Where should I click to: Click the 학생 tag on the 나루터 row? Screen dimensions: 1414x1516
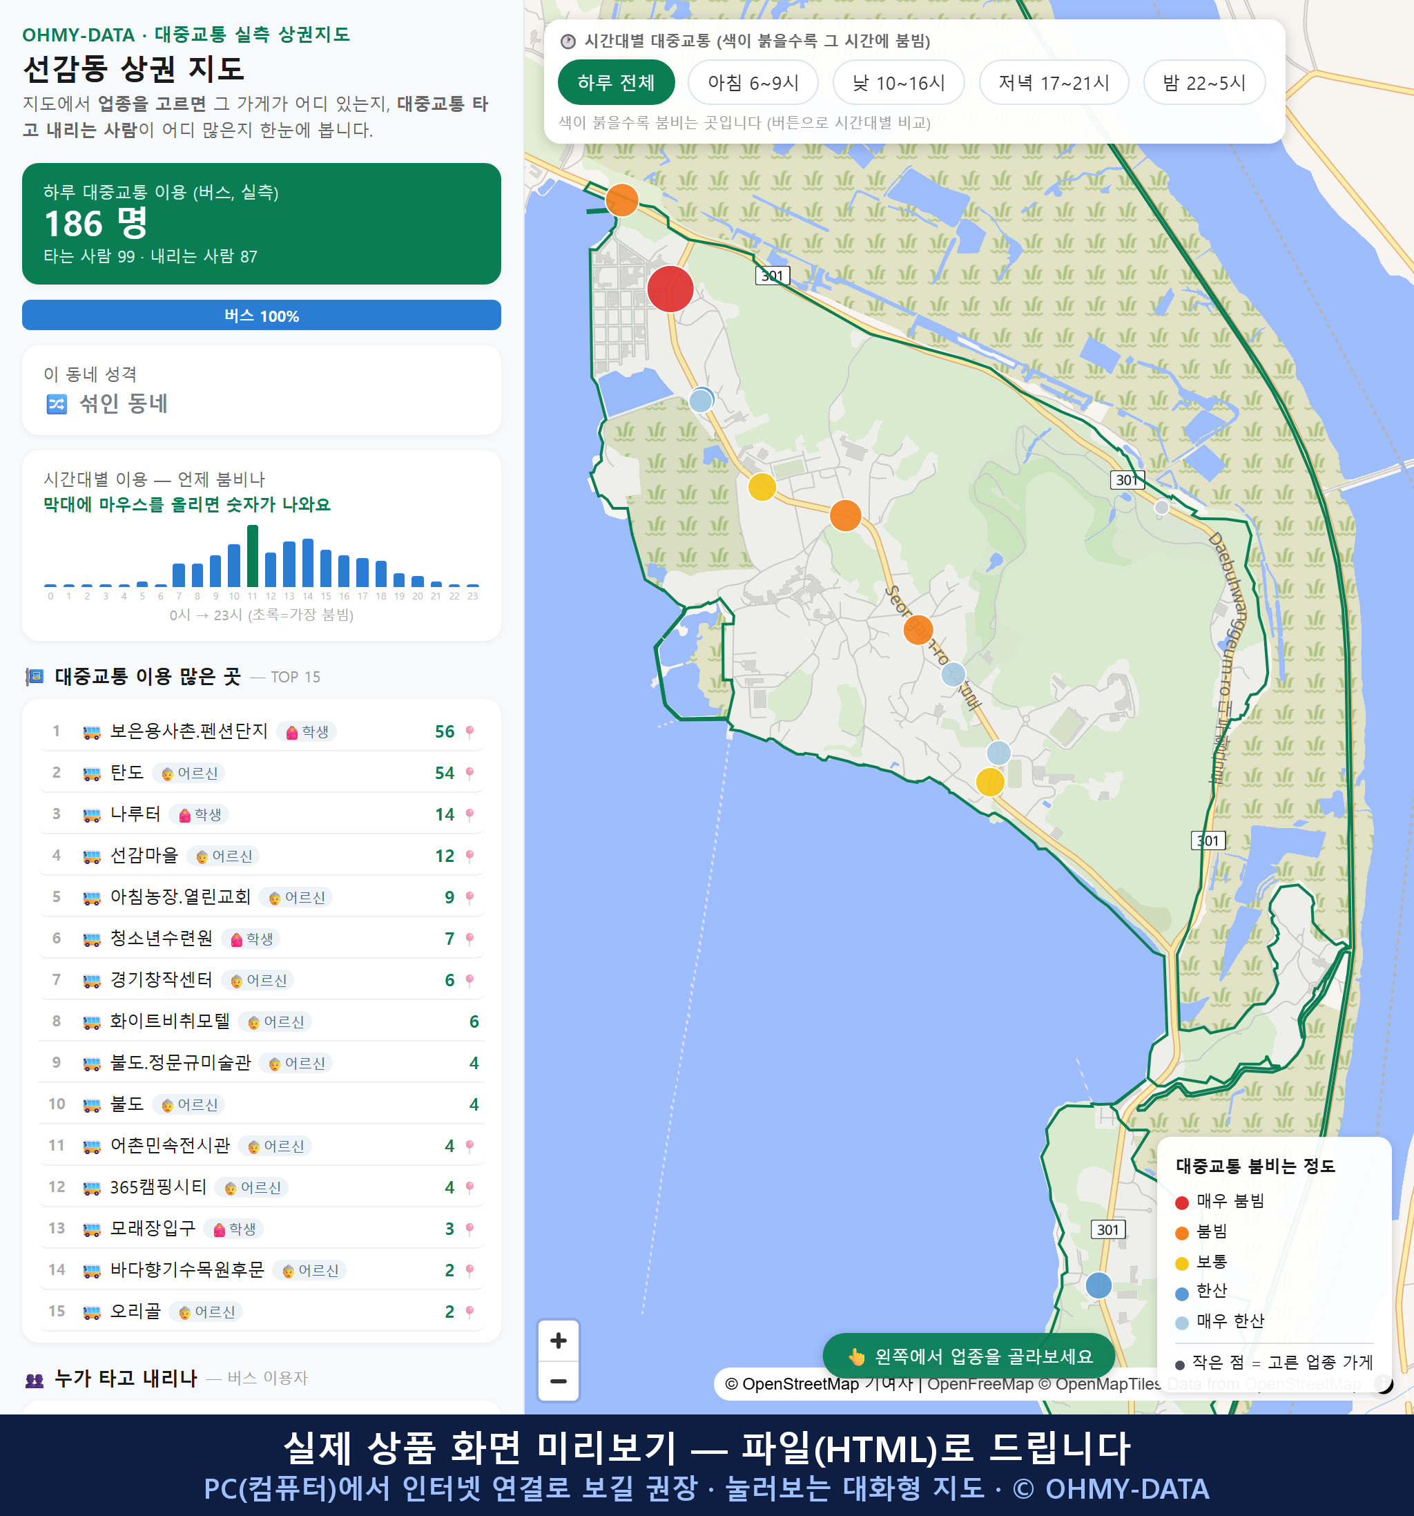point(200,814)
